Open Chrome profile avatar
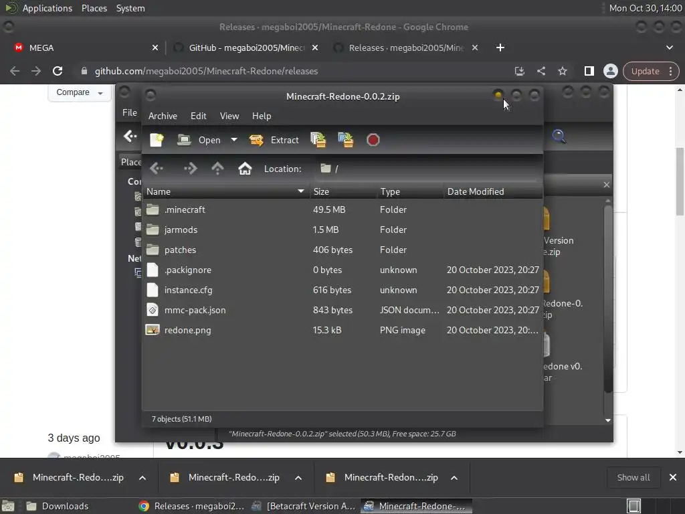 click(610, 71)
